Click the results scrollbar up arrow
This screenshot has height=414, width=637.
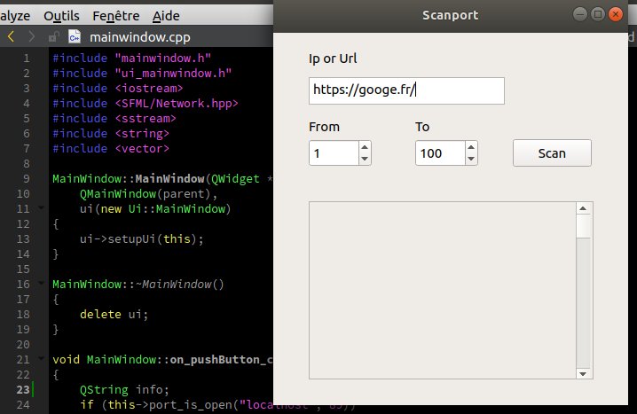583,208
